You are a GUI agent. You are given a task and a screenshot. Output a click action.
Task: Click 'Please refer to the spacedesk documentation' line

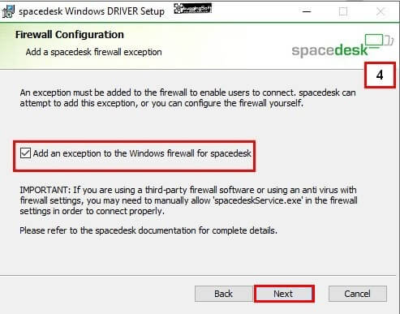[x=148, y=230]
